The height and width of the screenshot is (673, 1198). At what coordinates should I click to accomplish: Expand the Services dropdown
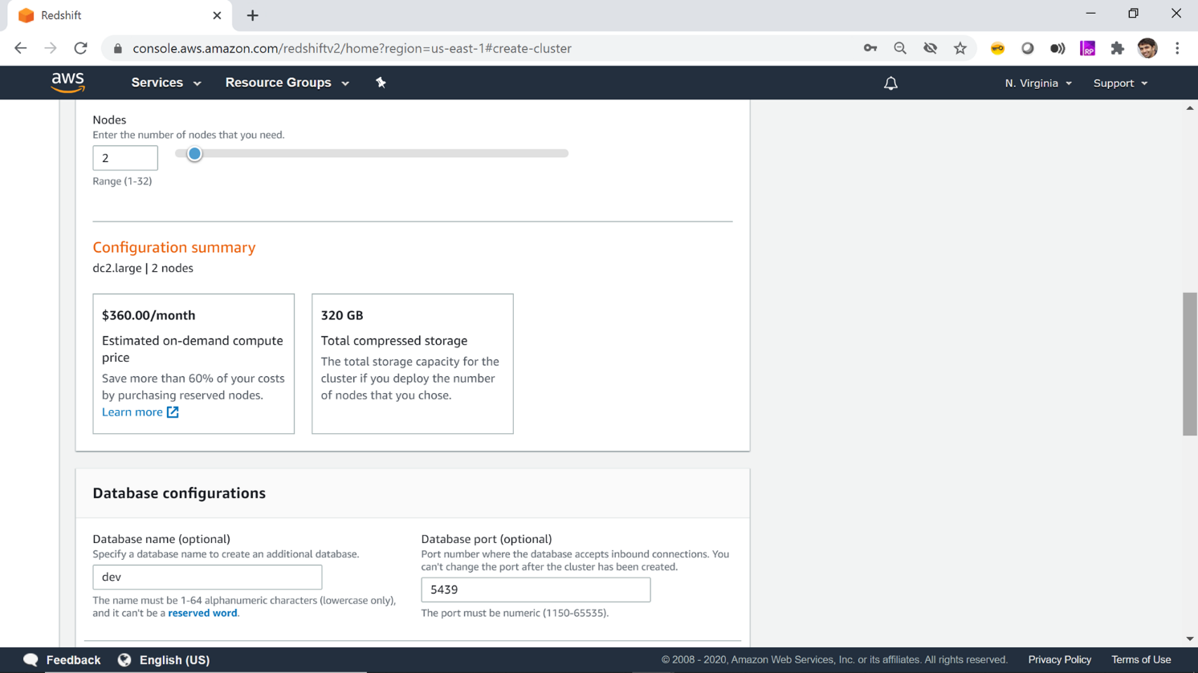[x=166, y=83]
